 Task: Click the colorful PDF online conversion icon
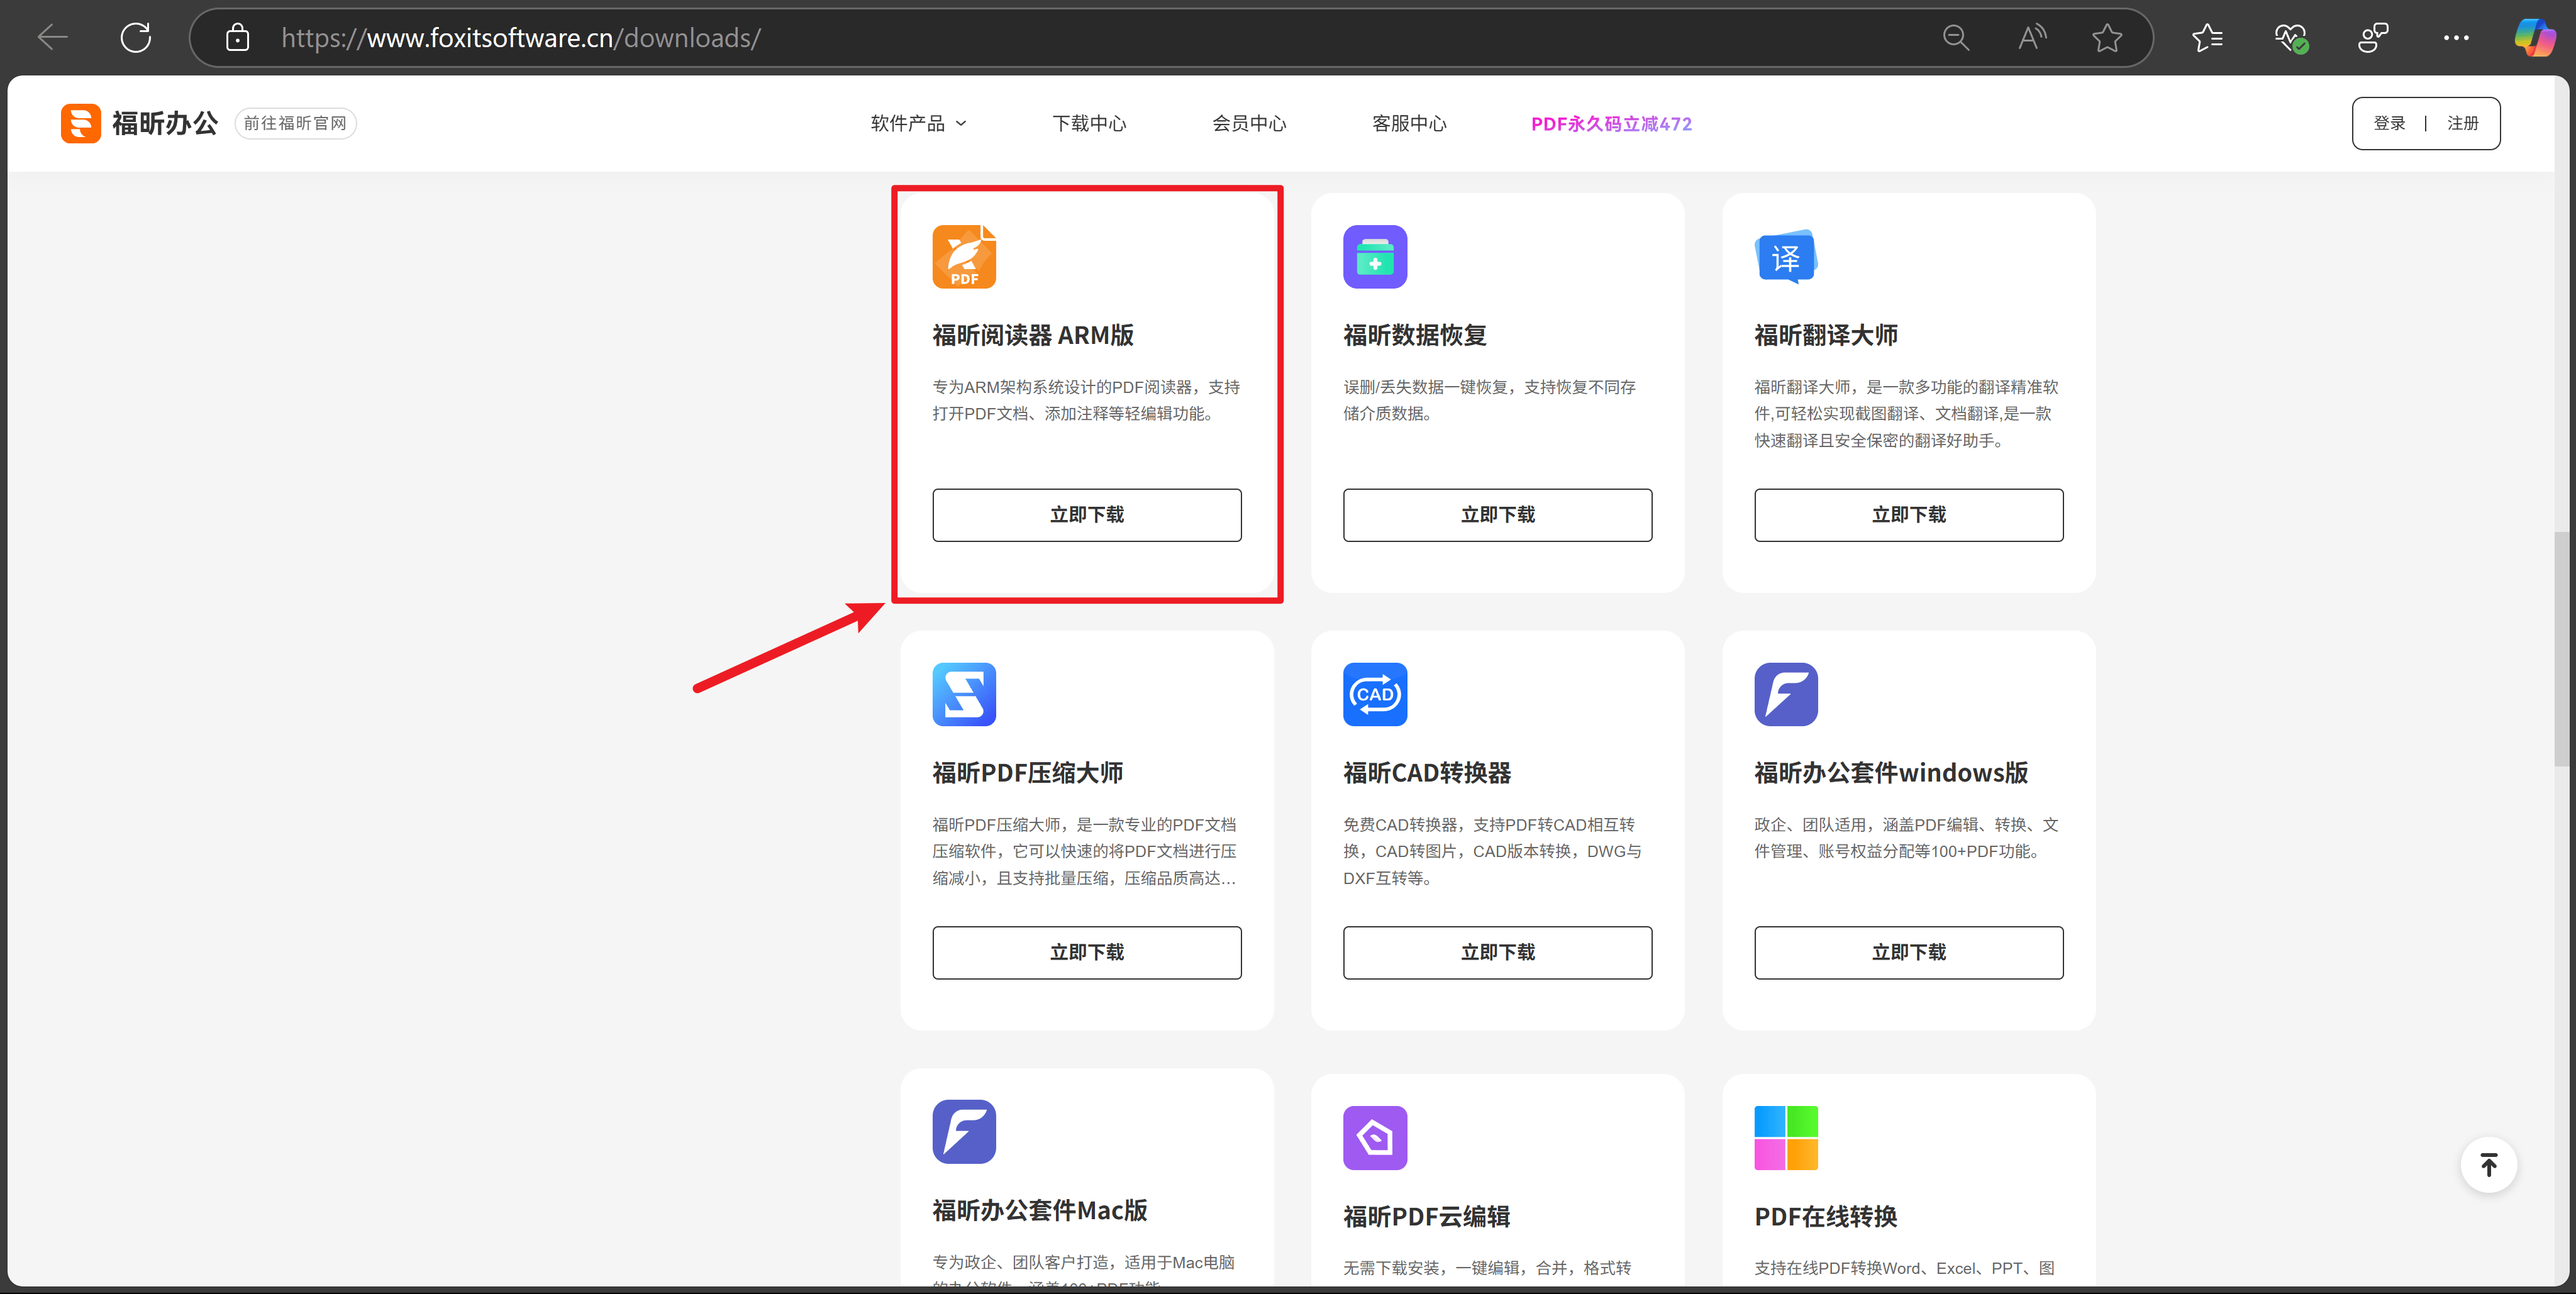[x=1785, y=1137]
